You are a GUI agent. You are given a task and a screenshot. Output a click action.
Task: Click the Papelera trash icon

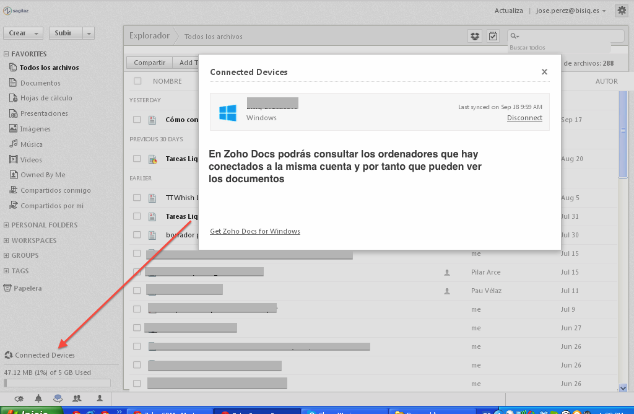7,288
